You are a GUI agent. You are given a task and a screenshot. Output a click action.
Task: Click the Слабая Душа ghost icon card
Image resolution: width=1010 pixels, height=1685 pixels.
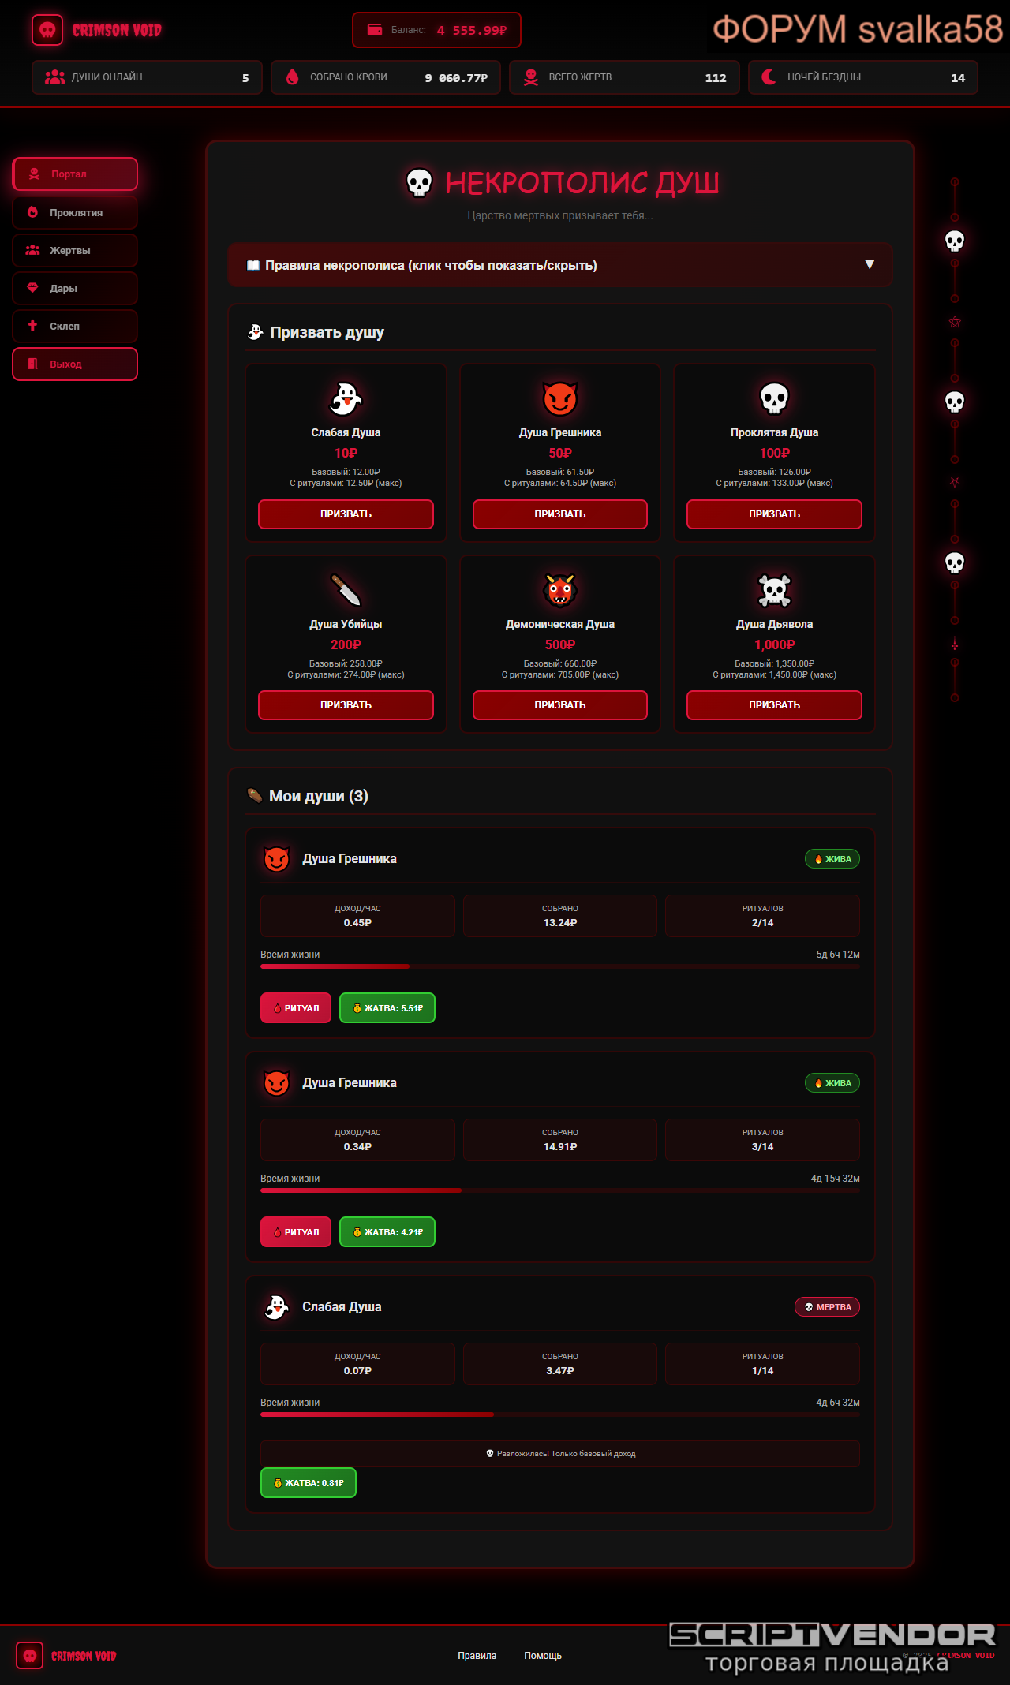click(x=346, y=398)
